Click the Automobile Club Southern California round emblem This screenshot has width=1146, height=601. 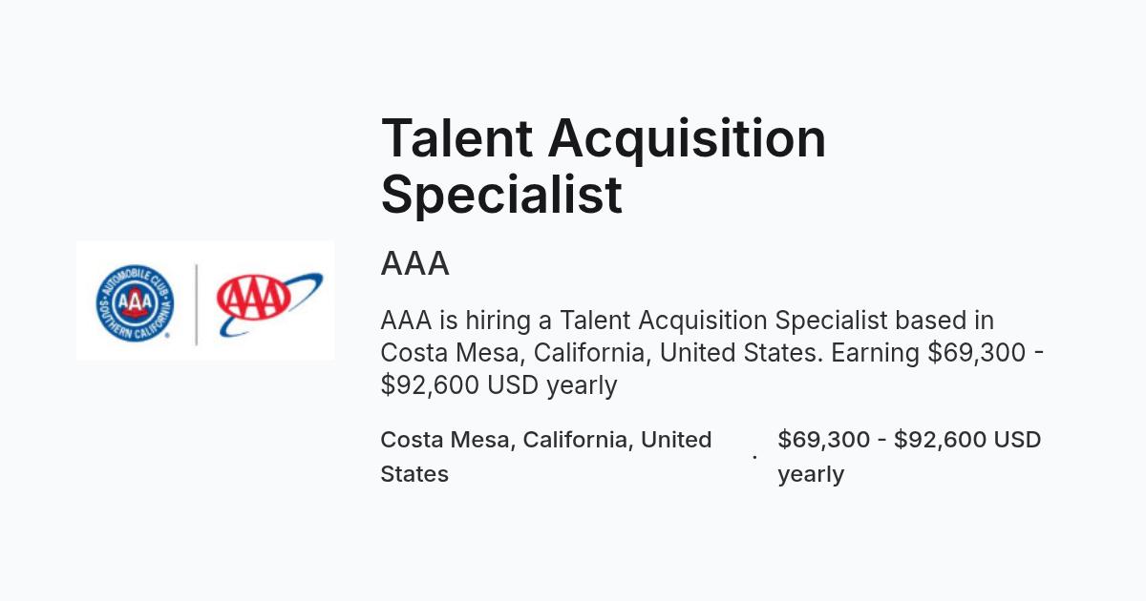tap(136, 303)
